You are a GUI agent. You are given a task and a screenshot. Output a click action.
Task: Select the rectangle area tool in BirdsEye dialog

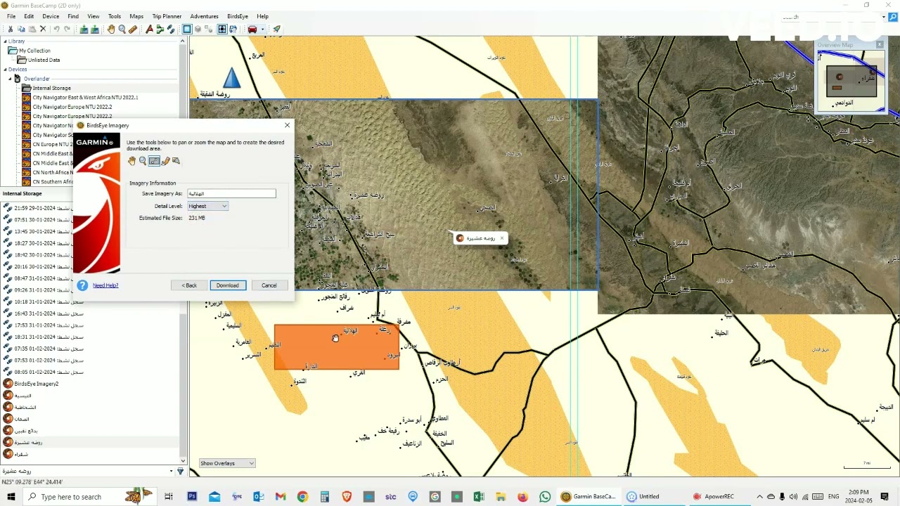[154, 161]
